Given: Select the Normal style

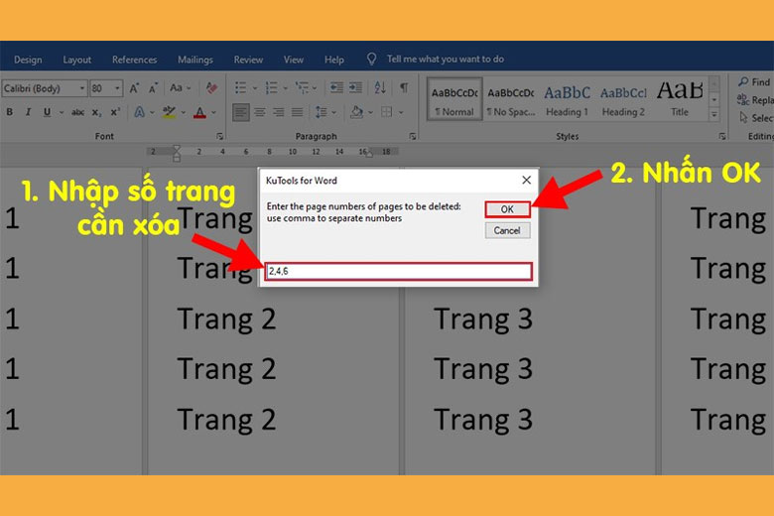Looking at the screenshot, I should pos(454,100).
